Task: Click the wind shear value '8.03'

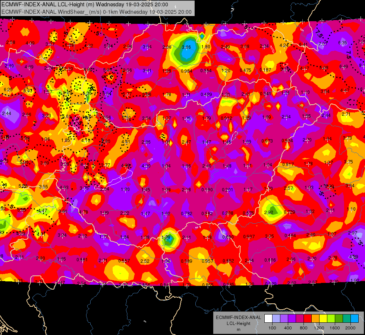Action: [x=67, y=93]
